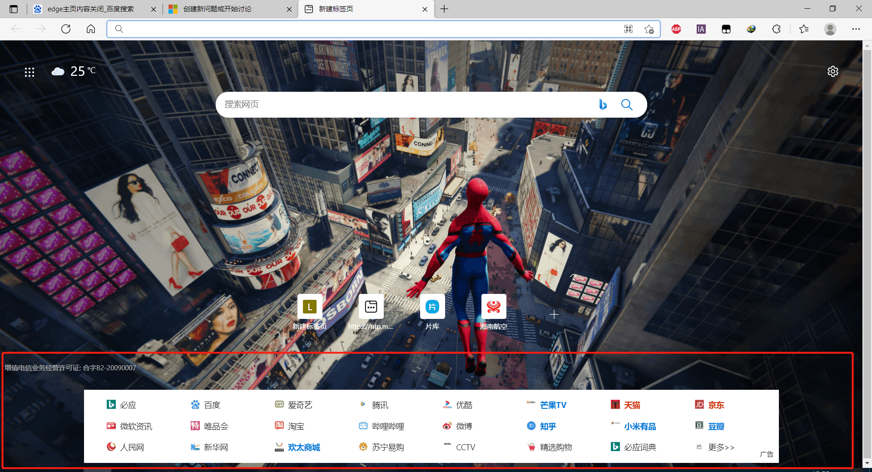The height and width of the screenshot is (472, 872).
Task: Open the 片库 quick link tile
Action: pyautogui.click(x=432, y=312)
